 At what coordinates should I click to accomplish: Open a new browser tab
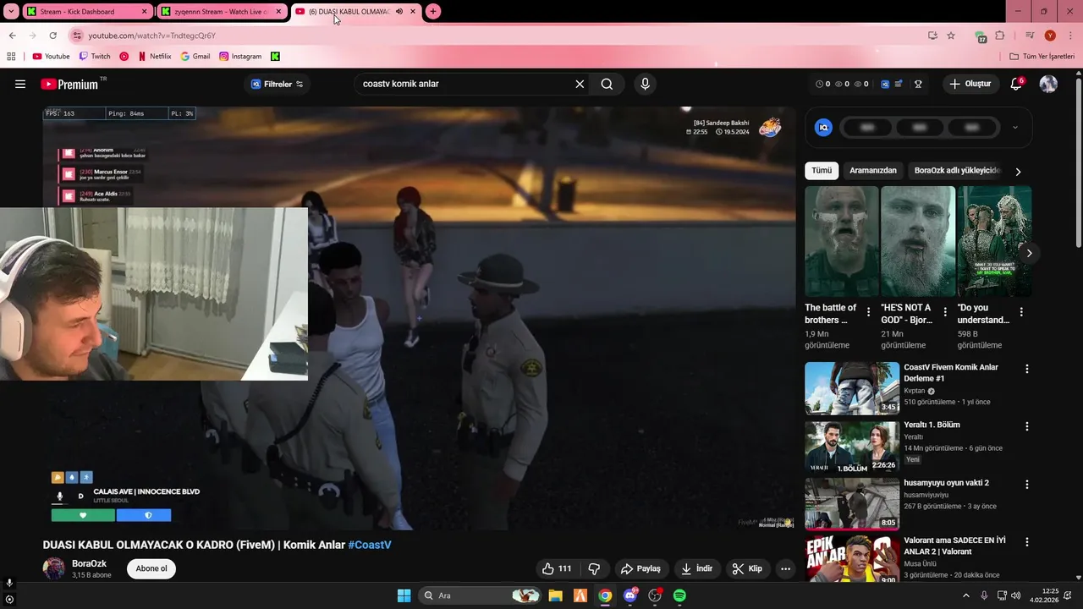pyautogui.click(x=433, y=12)
